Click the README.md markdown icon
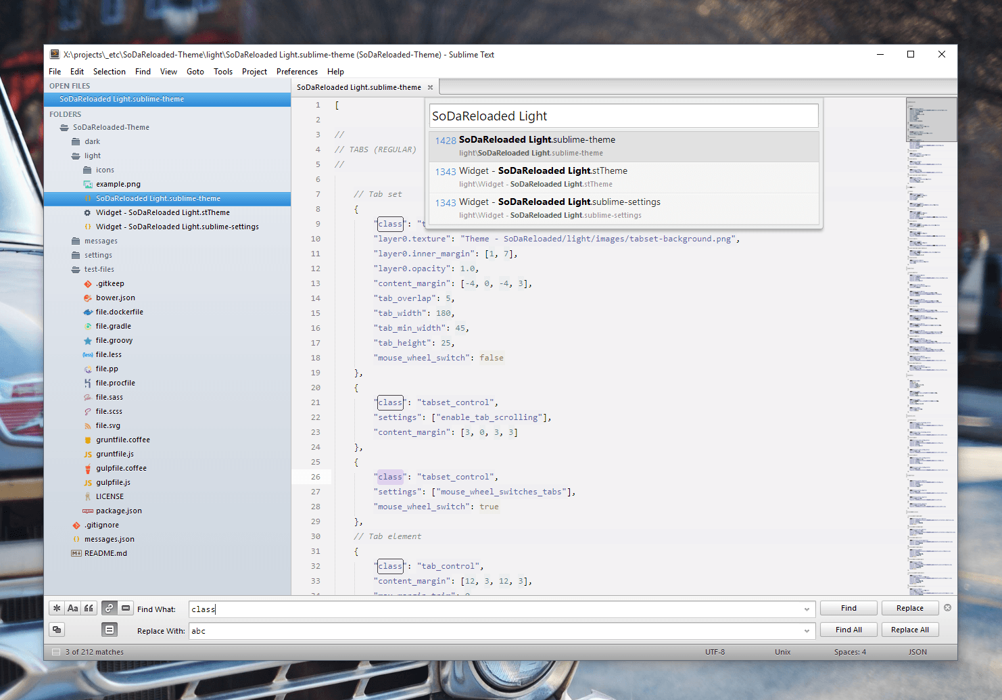 click(x=76, y=553)
